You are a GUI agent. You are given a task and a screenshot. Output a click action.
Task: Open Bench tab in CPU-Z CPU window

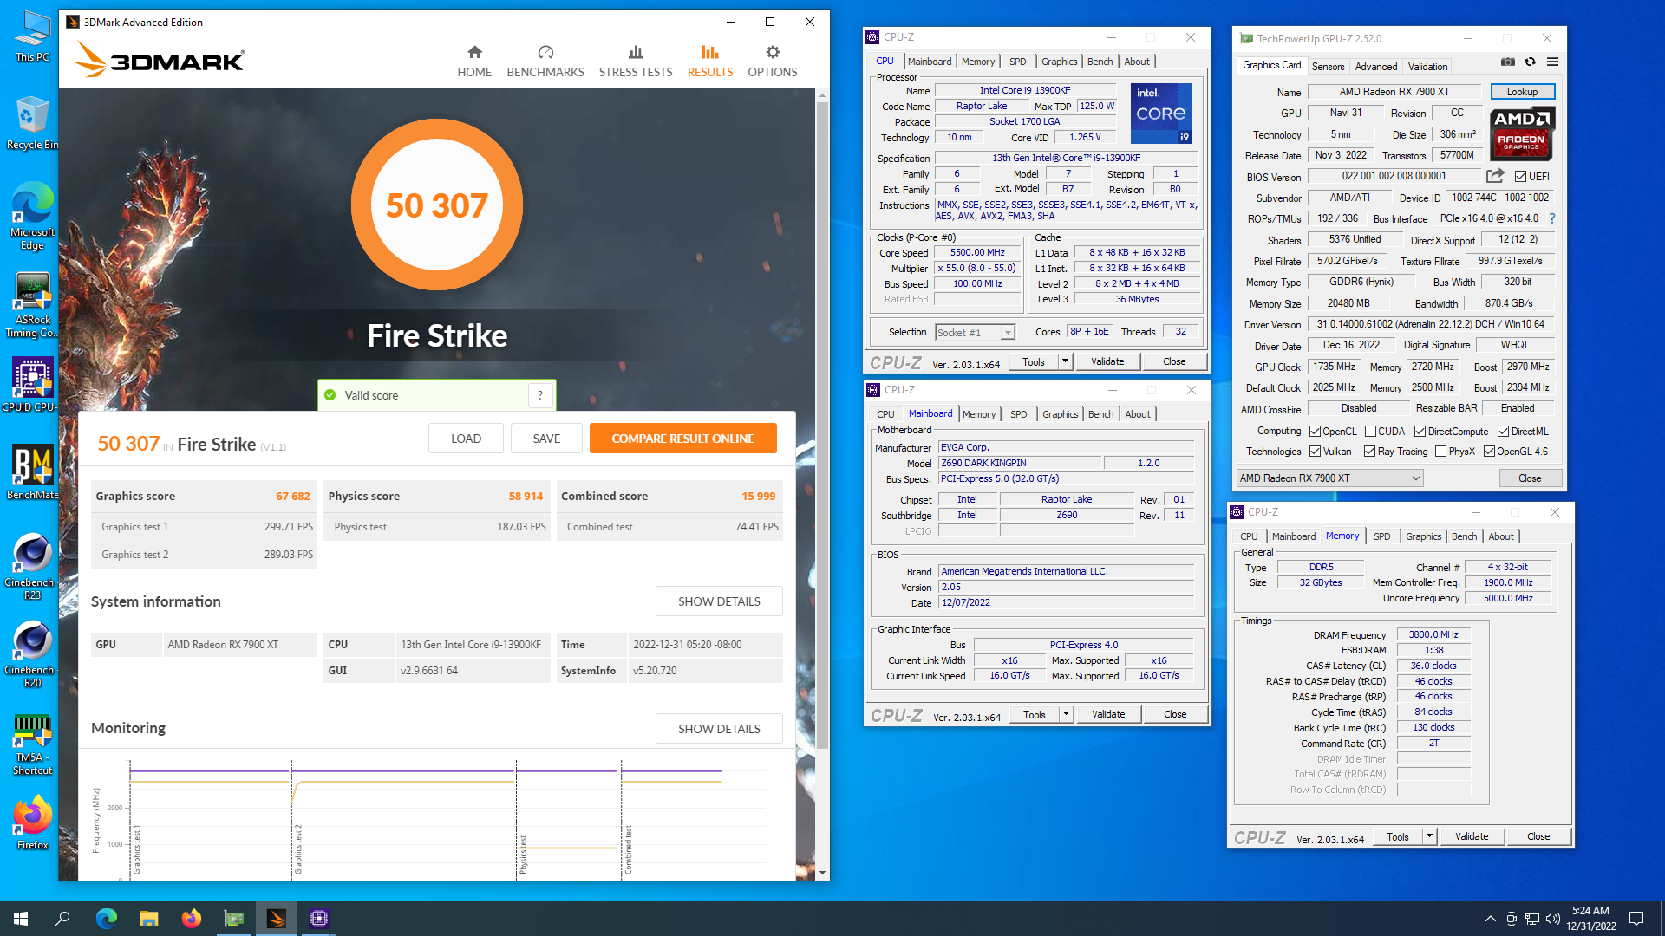point(1100,62)
